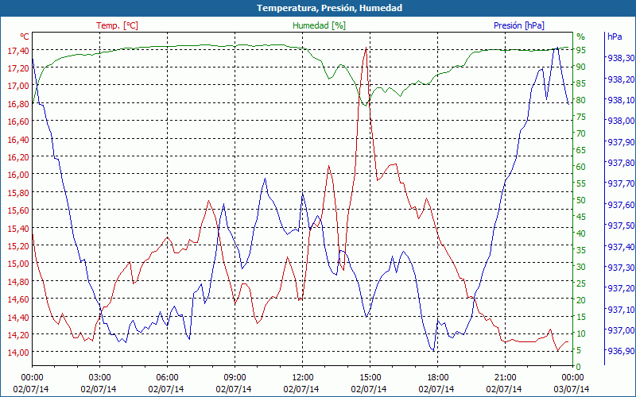
Task: Select the blue 'Presión [hPa]' legend label
Action: (x=519, y=25)
